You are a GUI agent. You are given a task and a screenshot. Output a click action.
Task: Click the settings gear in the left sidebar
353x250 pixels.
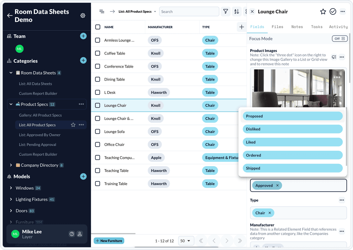coord(83,16)
